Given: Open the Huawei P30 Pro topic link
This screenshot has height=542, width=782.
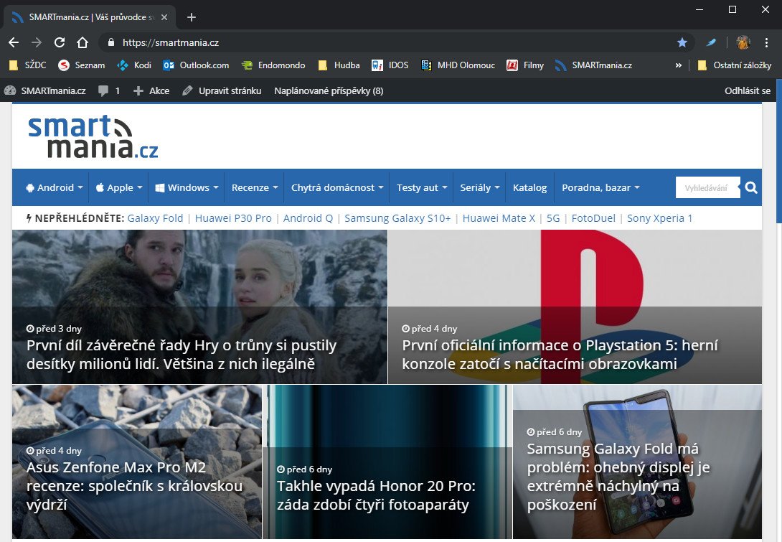Looking at the screenshot, I should click(233, 218).
